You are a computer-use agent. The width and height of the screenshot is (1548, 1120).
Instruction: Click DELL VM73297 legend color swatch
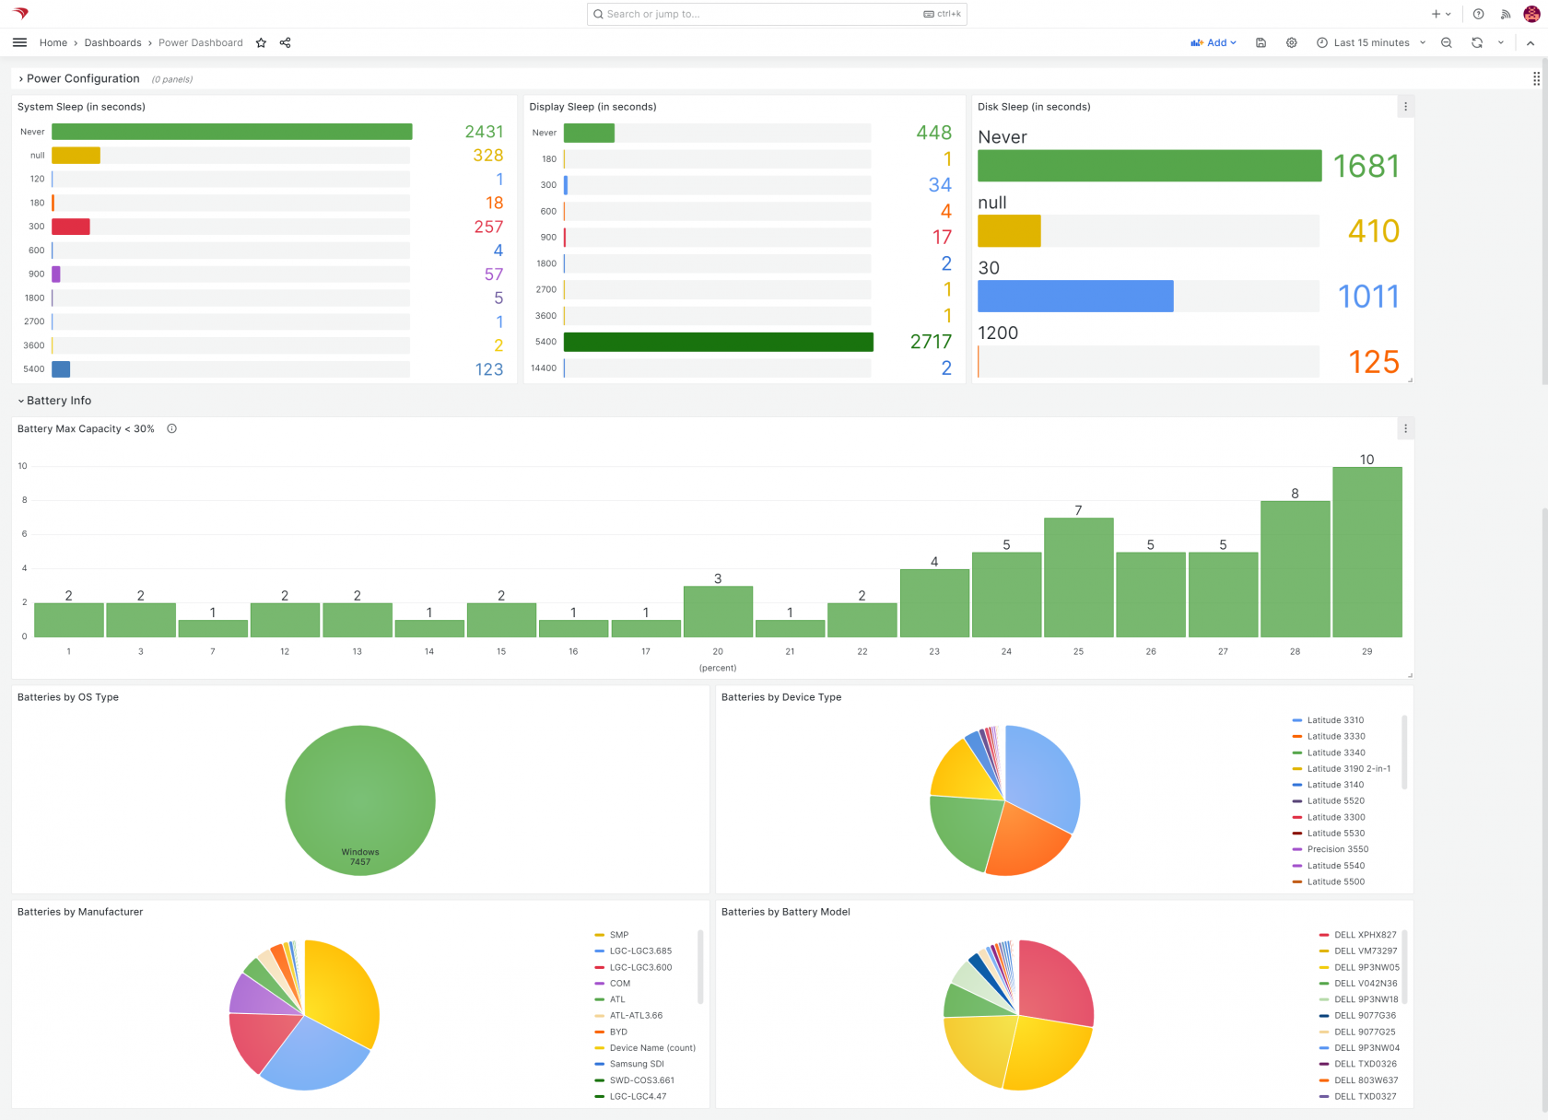(x=1324, y=951)
